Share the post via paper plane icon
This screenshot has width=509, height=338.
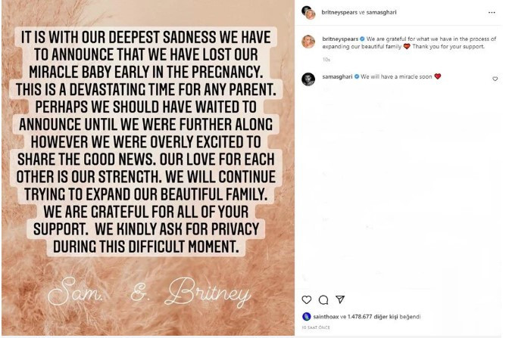340,299
